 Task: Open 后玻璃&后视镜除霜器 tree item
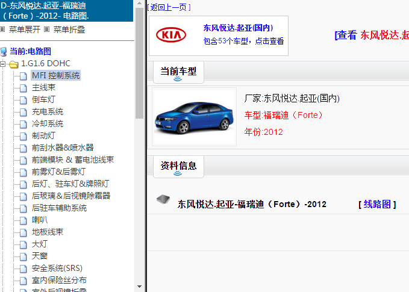(71, 196)
